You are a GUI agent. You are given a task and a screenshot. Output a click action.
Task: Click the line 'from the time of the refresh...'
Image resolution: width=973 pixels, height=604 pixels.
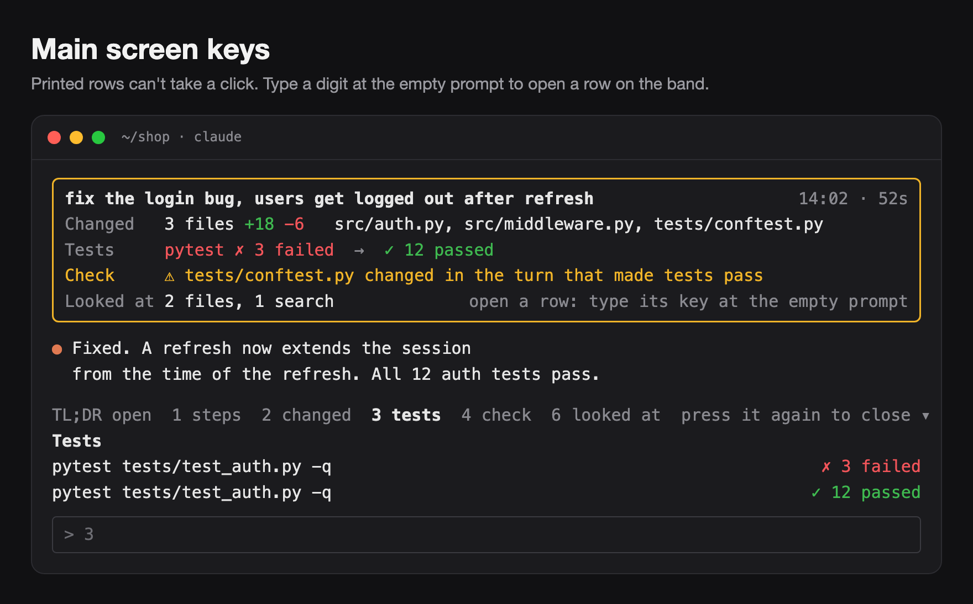point(336,374)
